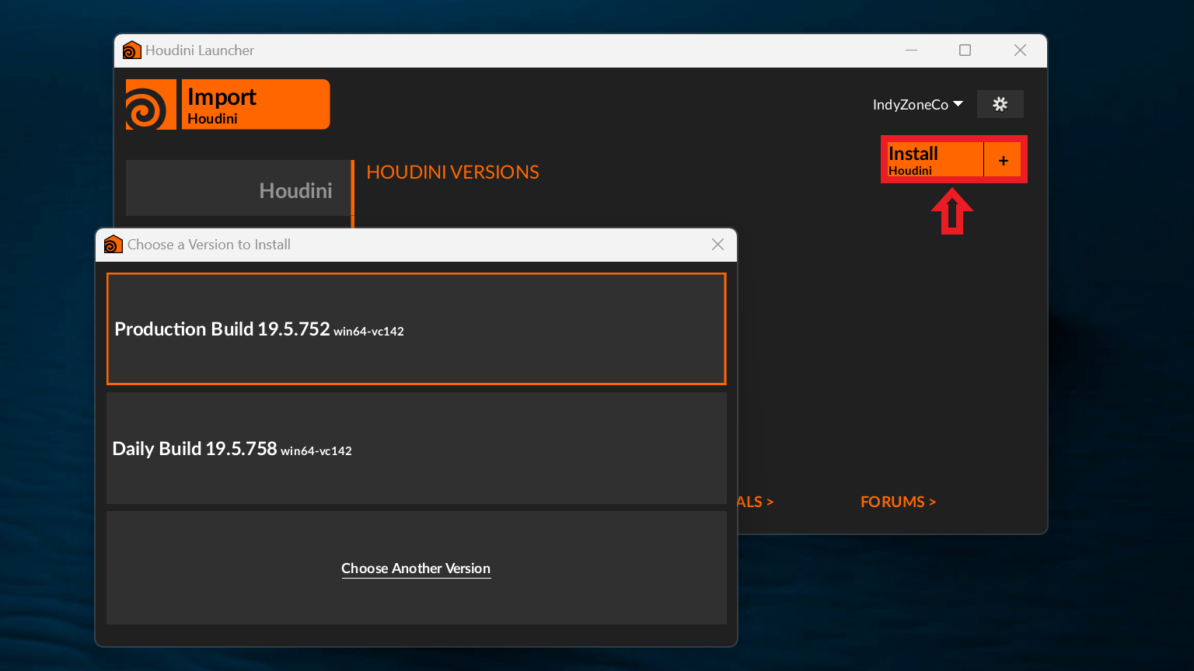
Task: Open the IndyZoneCo account dropdown
Action: (918, 104)
